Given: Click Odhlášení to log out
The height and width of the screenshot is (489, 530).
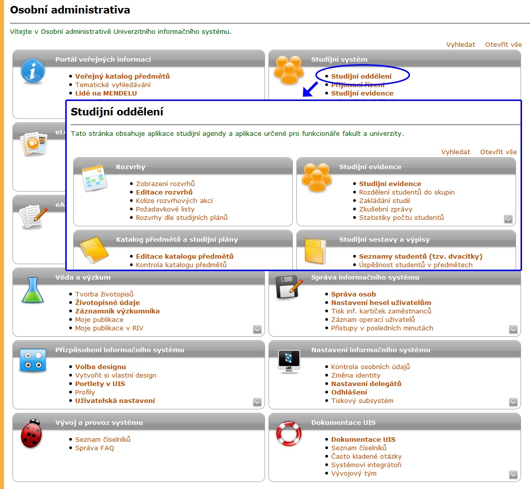Looking at the screenshot, I should (349, 392).
